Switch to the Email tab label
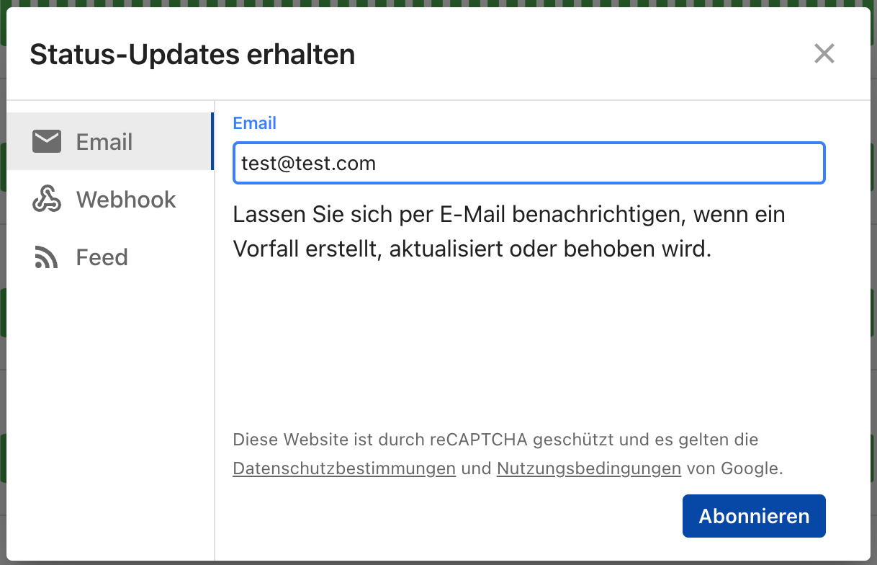This screenshot has height=565, width=877. click(x=104, y=142)
